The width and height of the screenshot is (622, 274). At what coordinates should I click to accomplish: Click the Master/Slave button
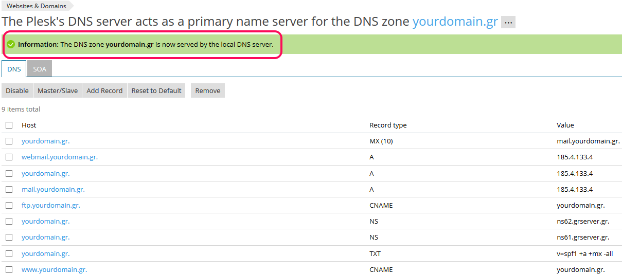tap(58, 90)
